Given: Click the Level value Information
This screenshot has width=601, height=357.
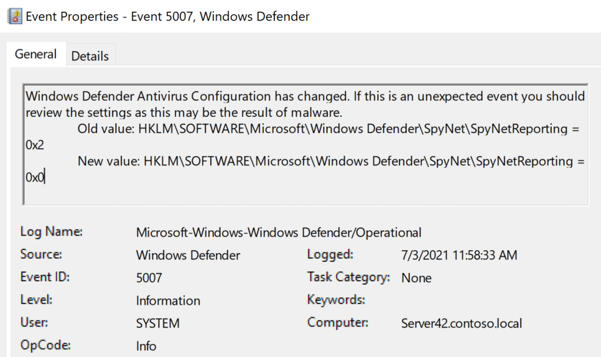Looking at the screenshot, I should (168, 301).
